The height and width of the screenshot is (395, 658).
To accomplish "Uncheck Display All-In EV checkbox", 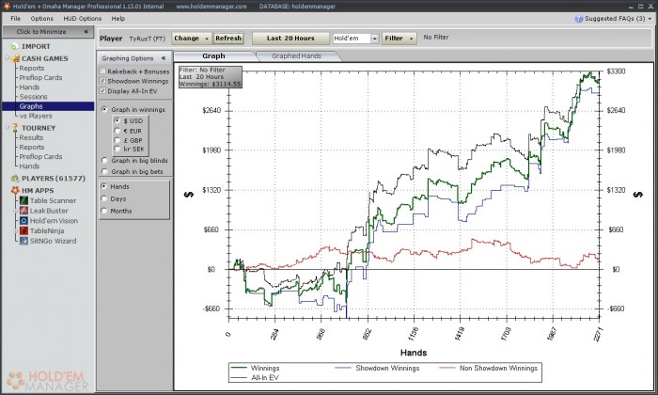I will (x=102, y=90).
